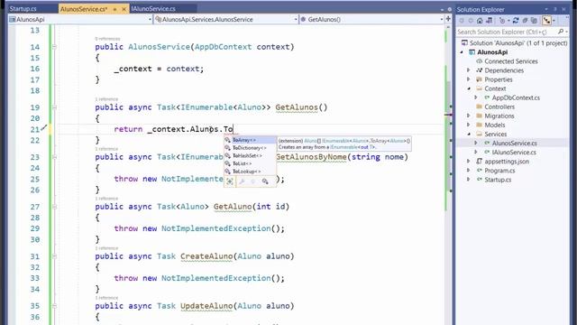This screenshot has height=325, width=577.
Task: Select the AlunosApi project node
Action: coord(492,52)
